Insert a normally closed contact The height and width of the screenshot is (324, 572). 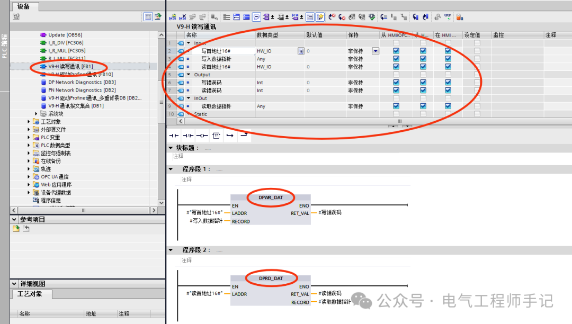point(188,136)
